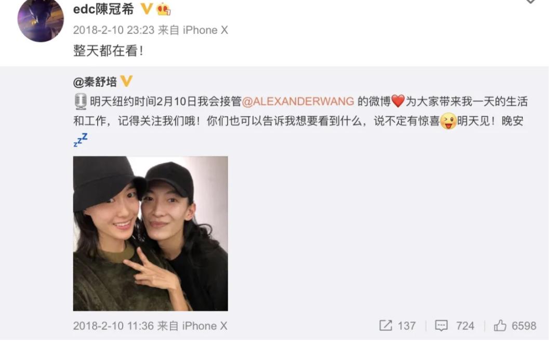Open the 2018-2-10 11:36 original post timestamp
Screen dimensions: 556x344
pos(113,326)
